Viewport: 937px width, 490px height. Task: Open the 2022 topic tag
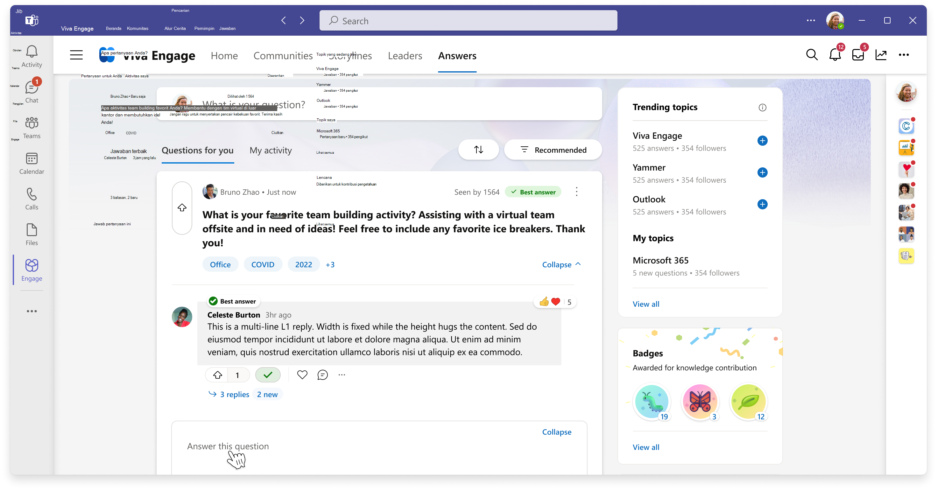303,265
